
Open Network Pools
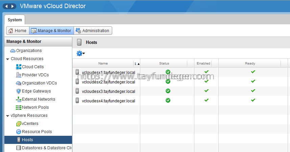point(35,107)
